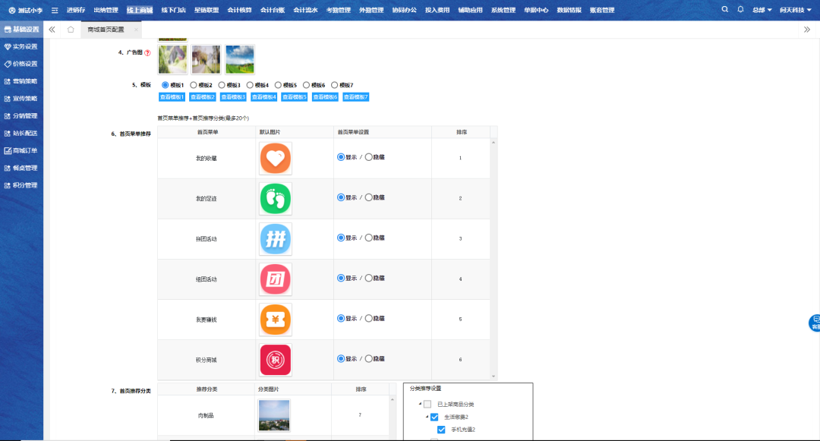Uncheck the 生活缴费2 category checkbox

coord(434,417)
